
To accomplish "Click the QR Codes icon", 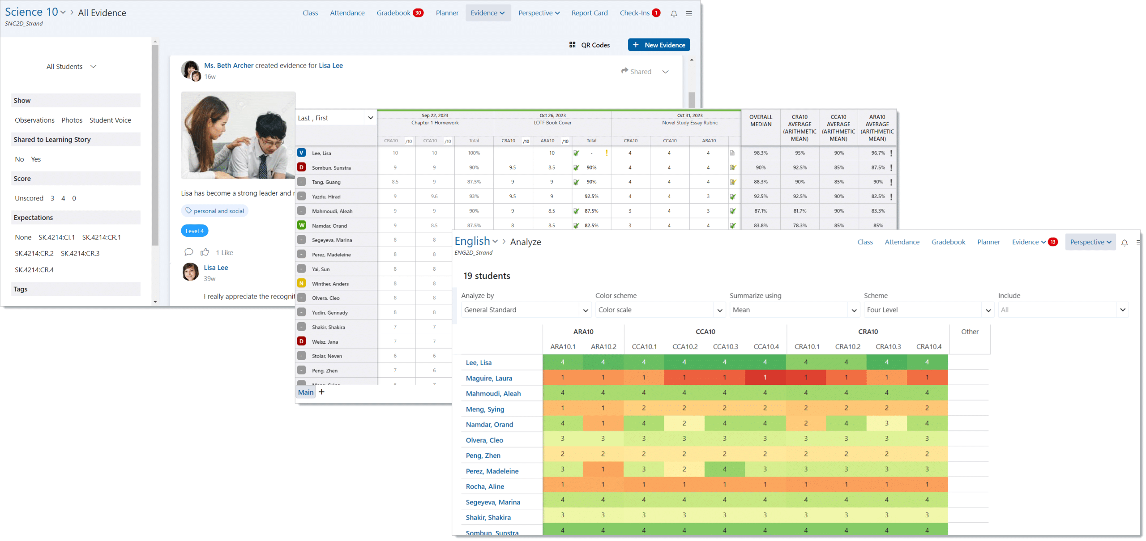I will coord(572,45).
